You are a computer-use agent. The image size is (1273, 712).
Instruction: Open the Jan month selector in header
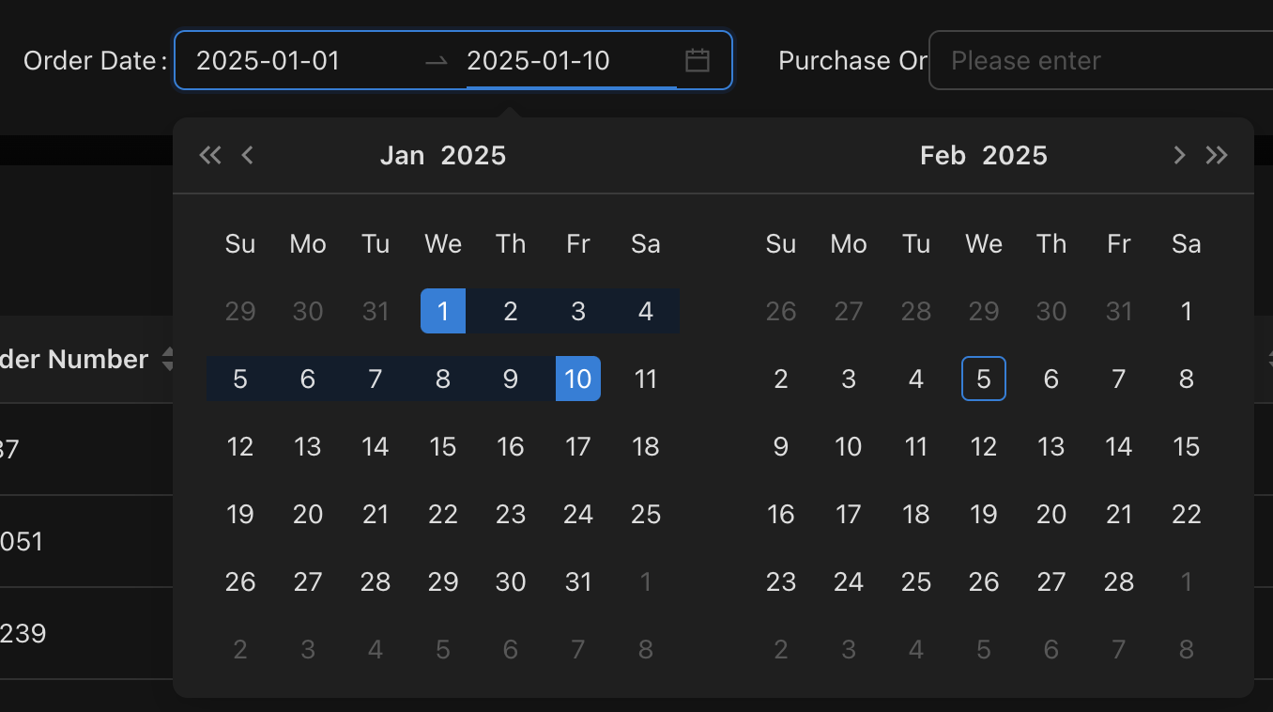pyautogui.click(x=402, y=155)
